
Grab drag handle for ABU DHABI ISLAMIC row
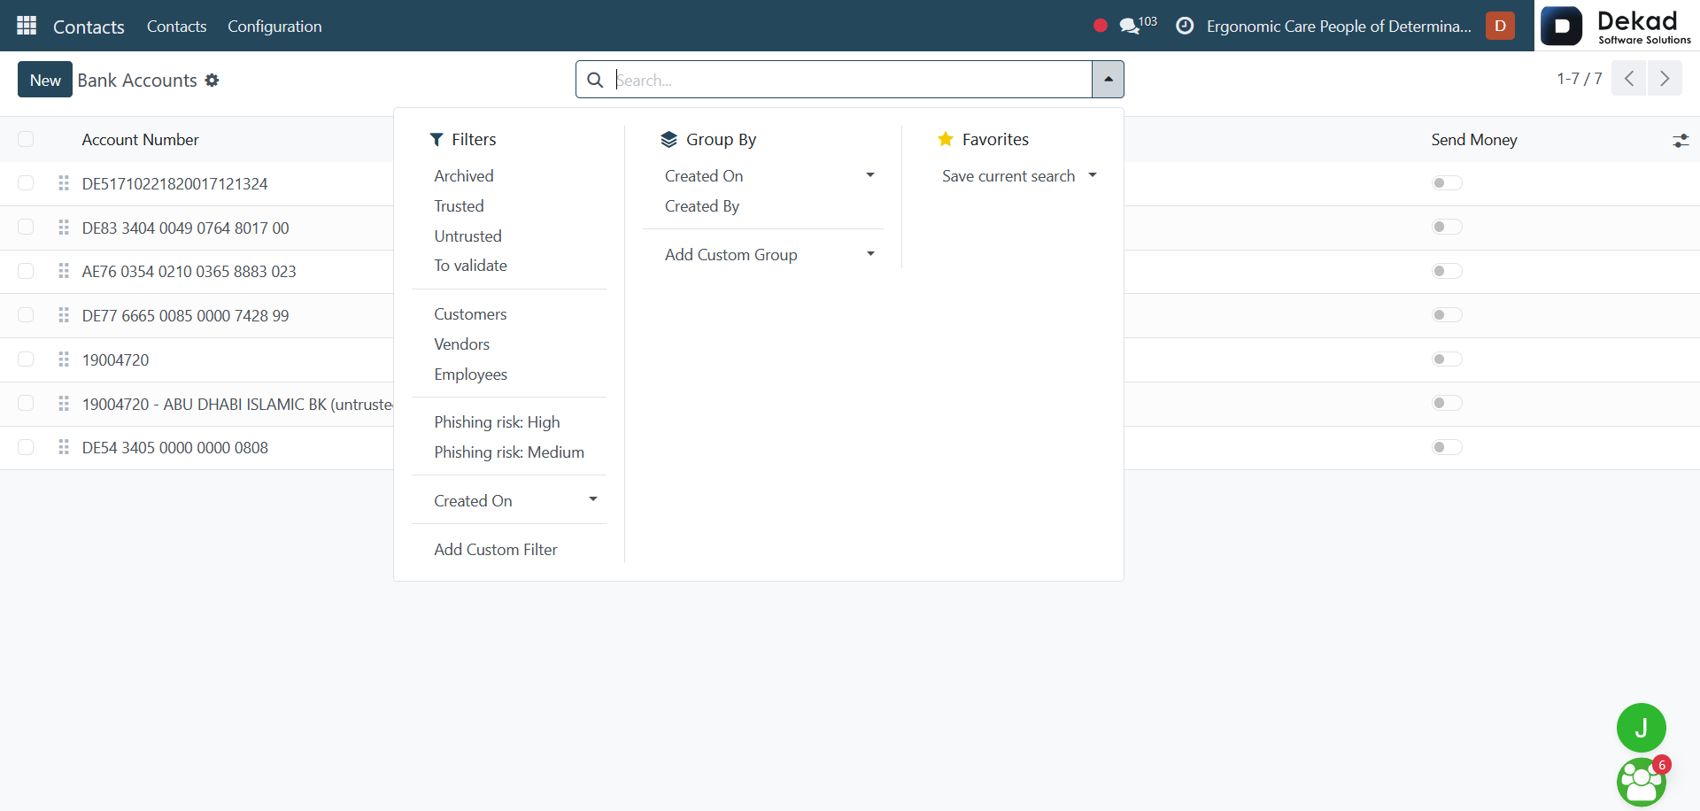point(64,404)
